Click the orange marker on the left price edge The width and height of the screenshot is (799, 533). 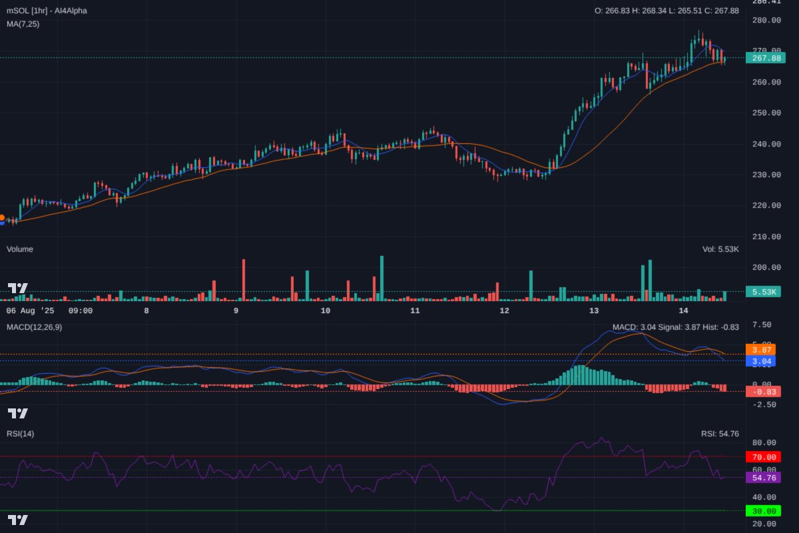pos(1,217)
